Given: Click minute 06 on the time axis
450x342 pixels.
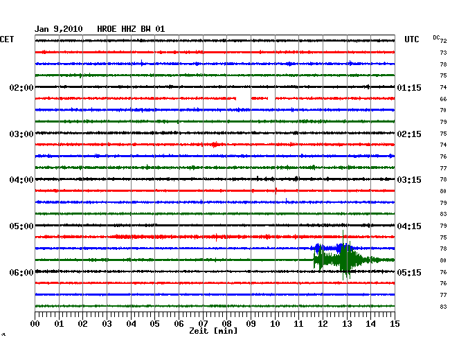Looking at the screenshot, I should pyautogui.click(x=179, y=324).
